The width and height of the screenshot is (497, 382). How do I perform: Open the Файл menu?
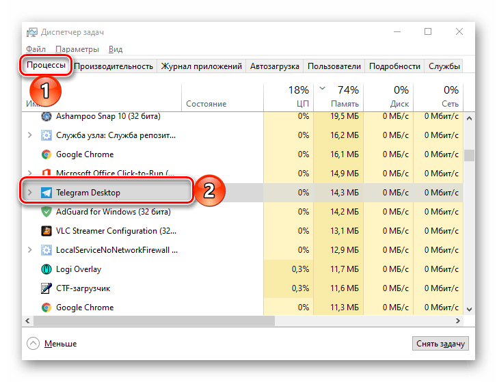[x=36, y=49]
